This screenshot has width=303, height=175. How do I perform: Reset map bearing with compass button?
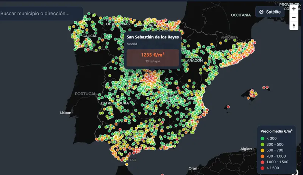pos(294,26)
